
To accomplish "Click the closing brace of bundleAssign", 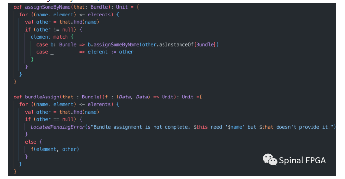I will [15, 172].
